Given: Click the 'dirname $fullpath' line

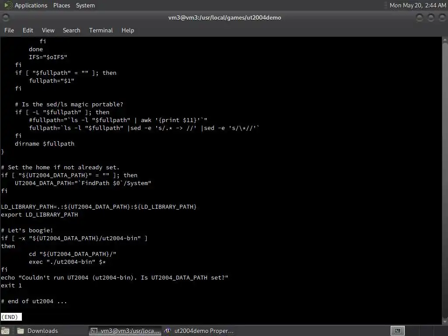Looking at the screenshot, I should click(45, 143).
